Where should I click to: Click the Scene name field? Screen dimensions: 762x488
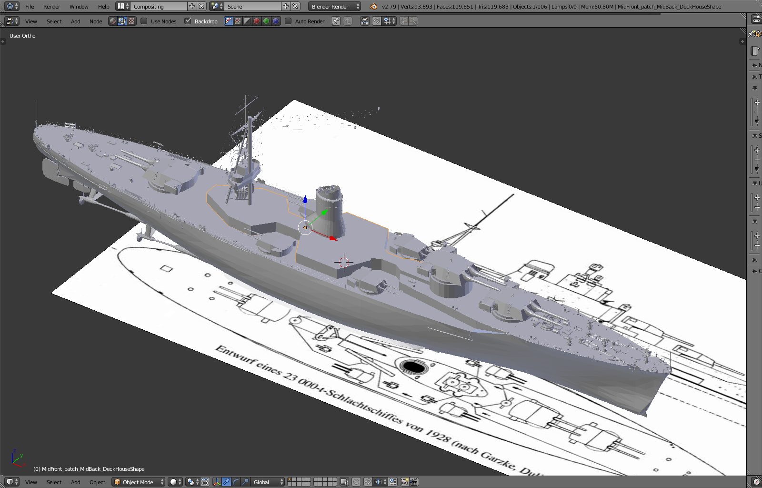click(x=252, y=6)
